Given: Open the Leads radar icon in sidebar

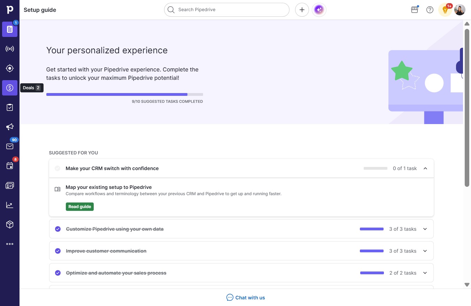Looking at the screenshot, I should (10, 49).
